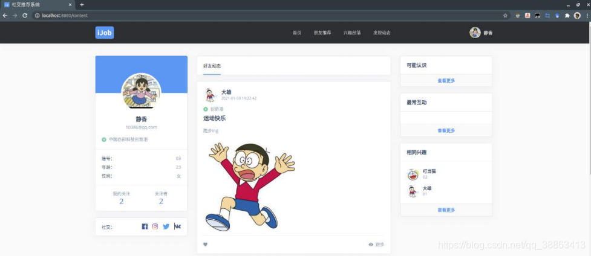This screenshot has width=591, height=256.
Task: Click 静香's avatar in the navbar
Action: [x=475, y=33]
